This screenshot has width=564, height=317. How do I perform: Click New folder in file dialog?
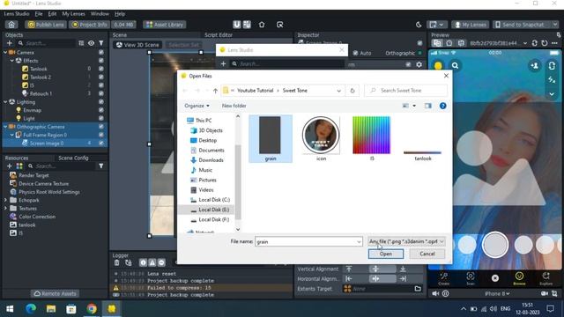point(234,106)
